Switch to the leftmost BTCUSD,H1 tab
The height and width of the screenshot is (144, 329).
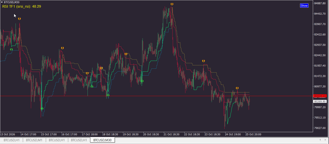(11, 140)
